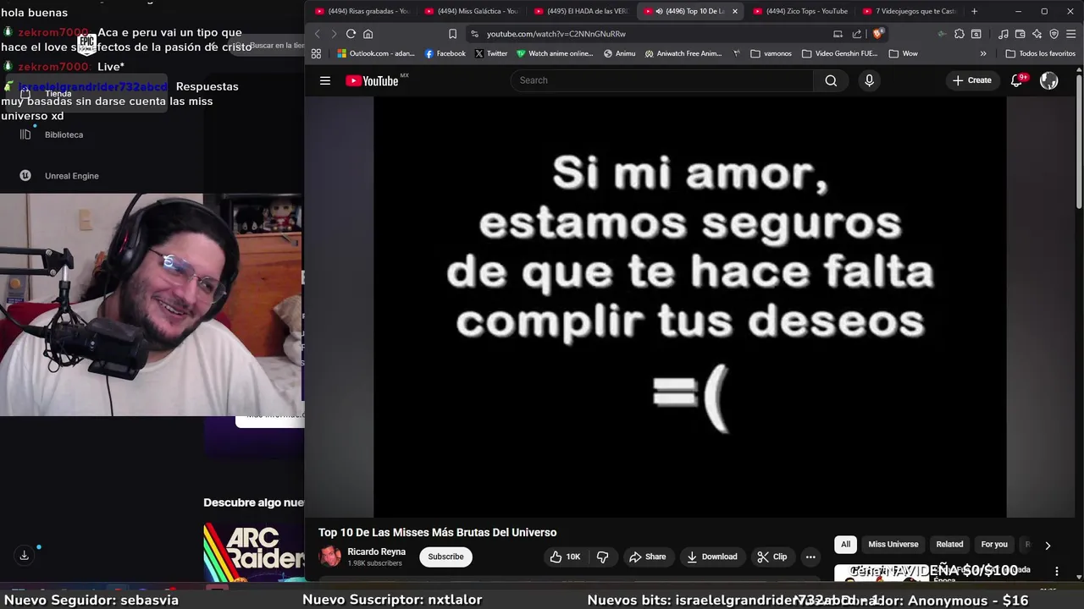
Task: Click the video player area
Action: (x=689, y=306)
